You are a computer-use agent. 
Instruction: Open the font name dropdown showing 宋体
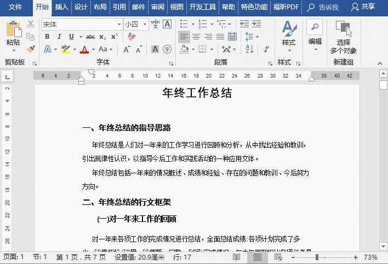(x=119, y=25)
